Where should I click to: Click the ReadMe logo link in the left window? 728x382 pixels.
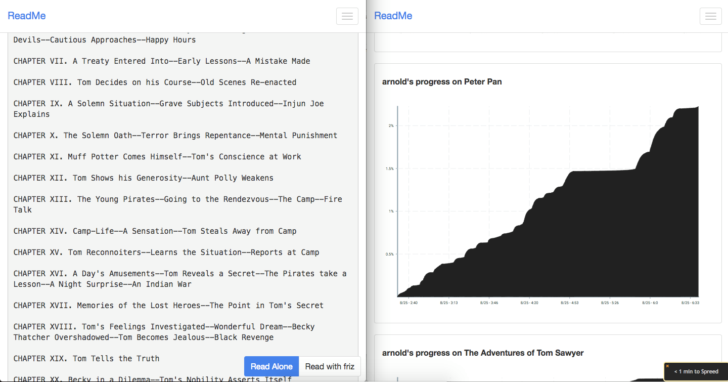pyautogui.click(x=27, y=16)
